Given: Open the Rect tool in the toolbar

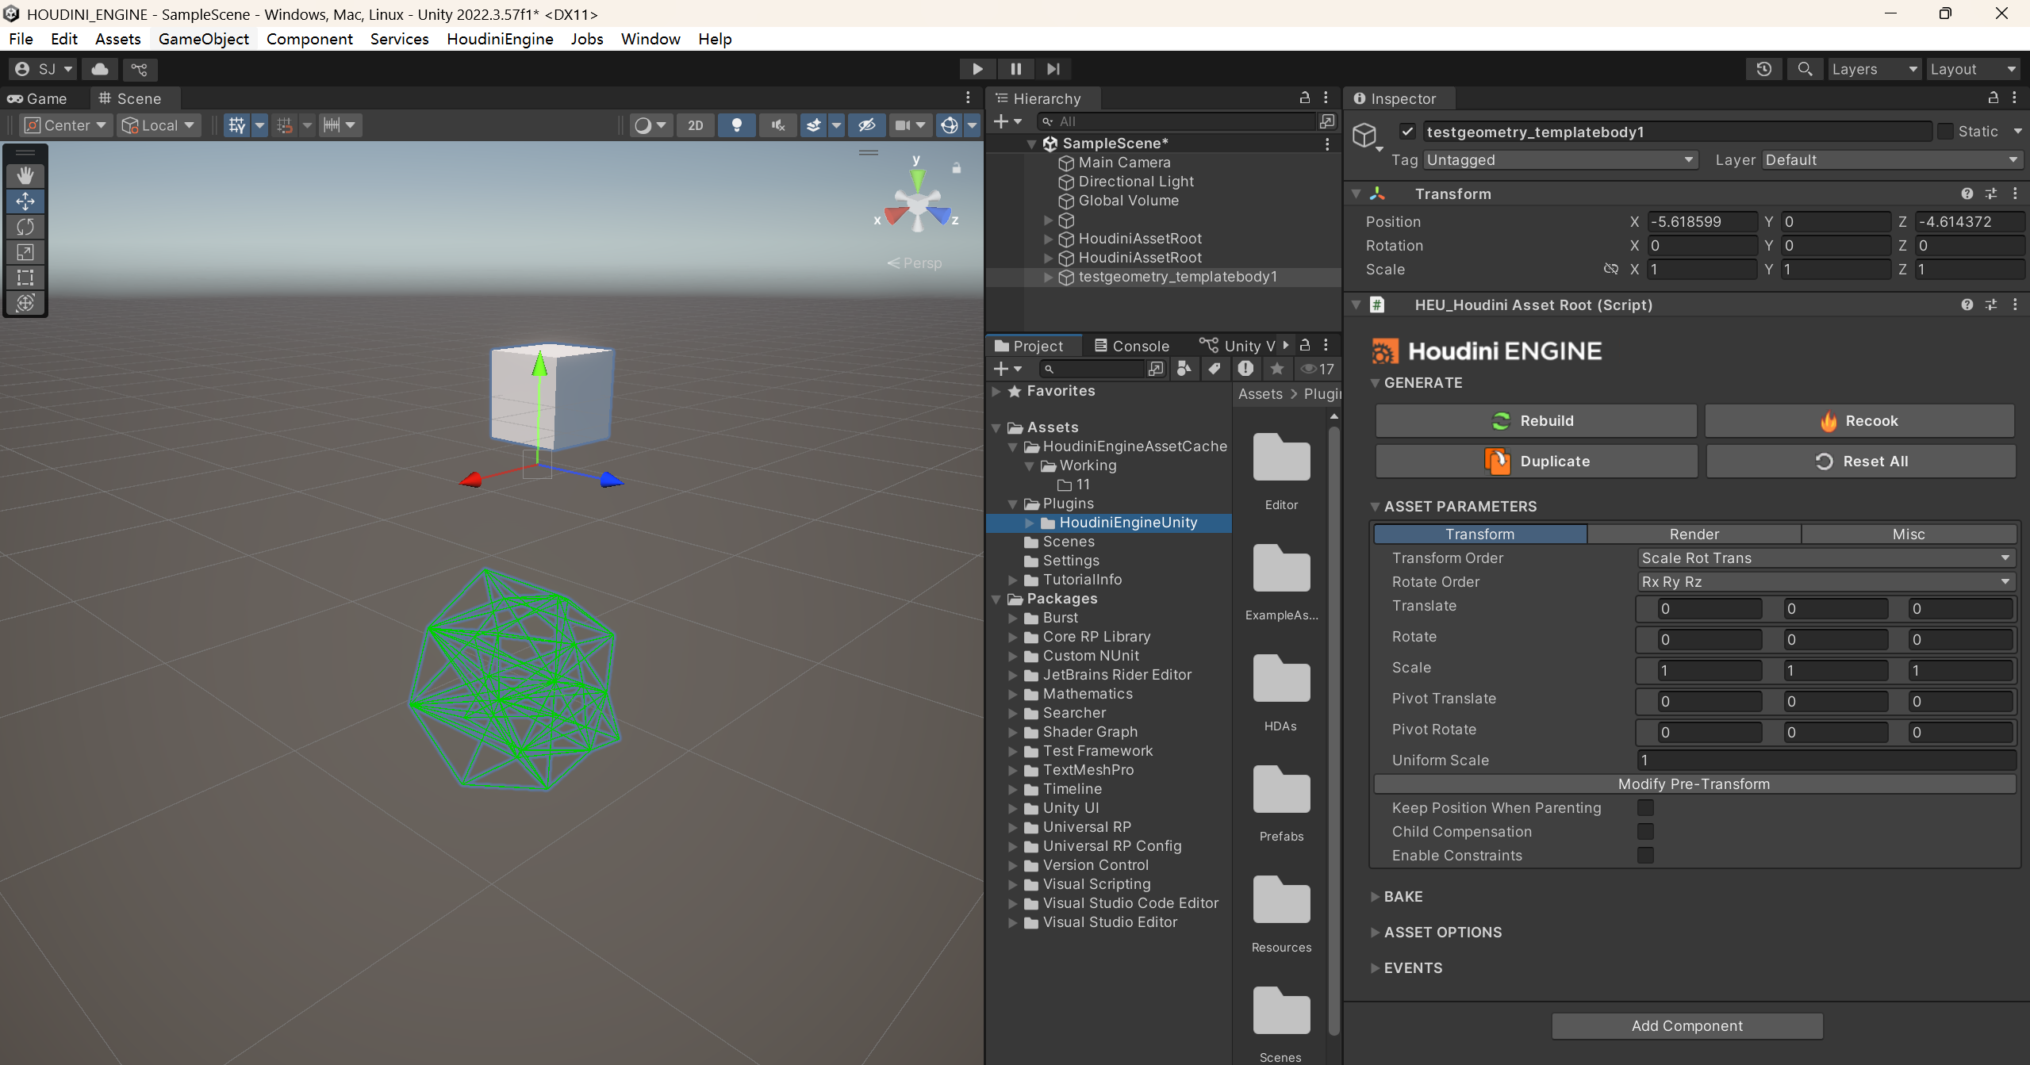Looking at the screenshot, I should [25, 278].
